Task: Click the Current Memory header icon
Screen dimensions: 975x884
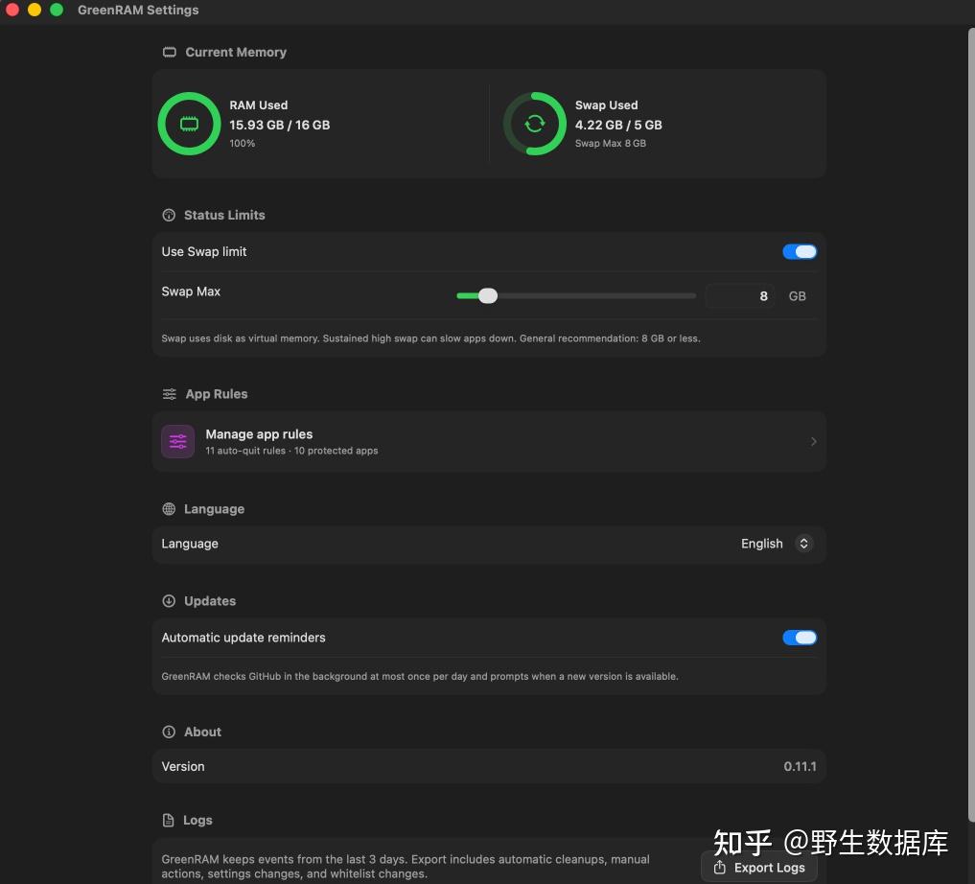Action: click(x=169, y=52)
